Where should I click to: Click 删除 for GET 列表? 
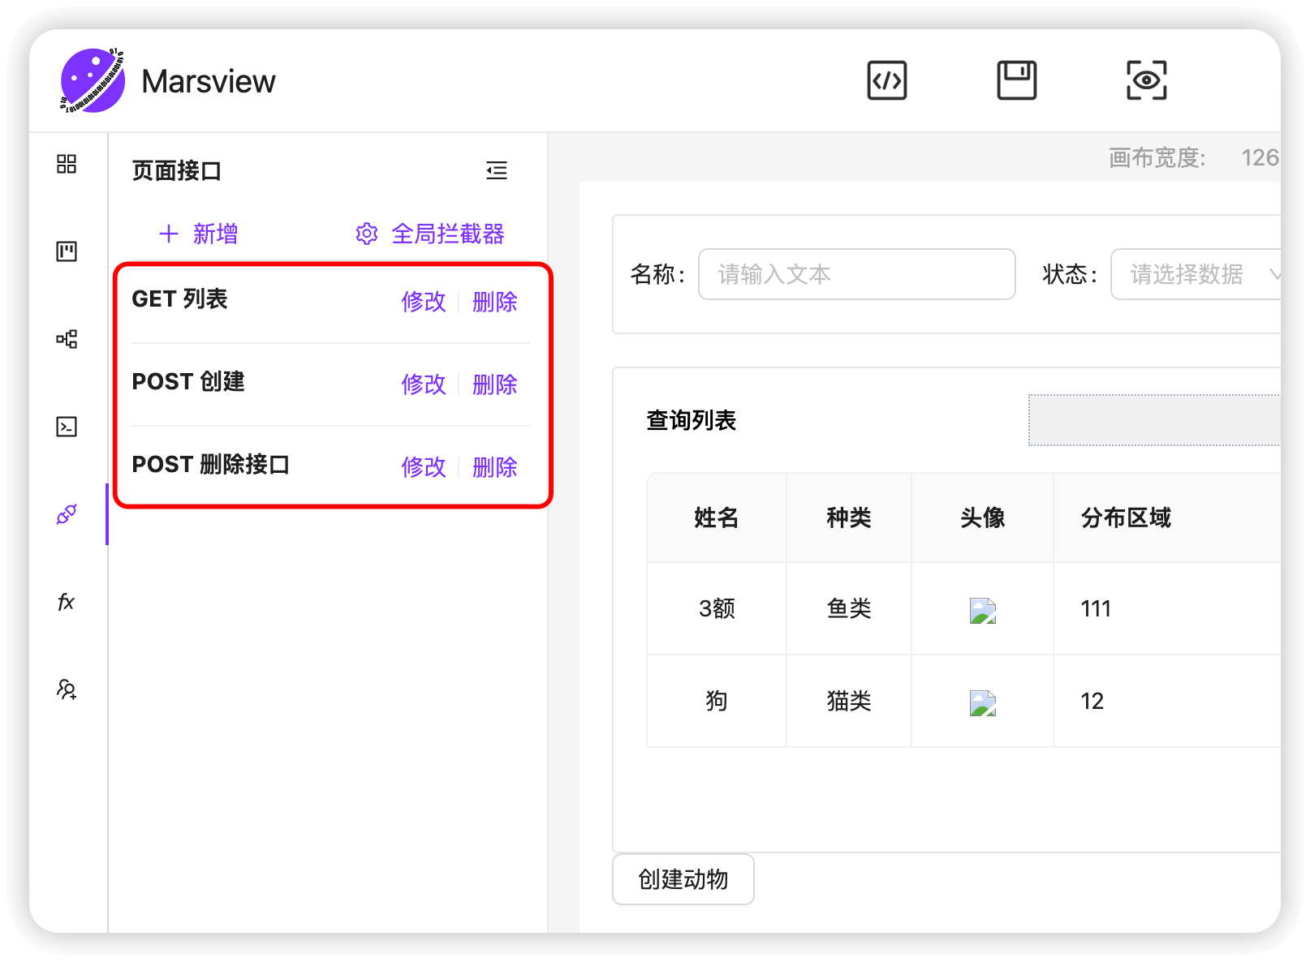(x=495, y=302)
